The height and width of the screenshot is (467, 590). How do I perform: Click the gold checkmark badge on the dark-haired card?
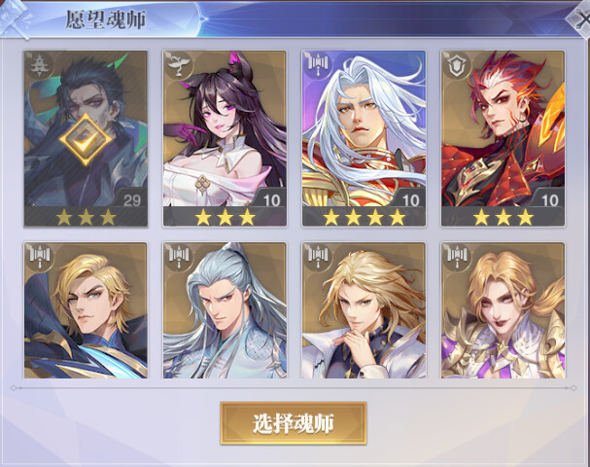click(86, 139)
